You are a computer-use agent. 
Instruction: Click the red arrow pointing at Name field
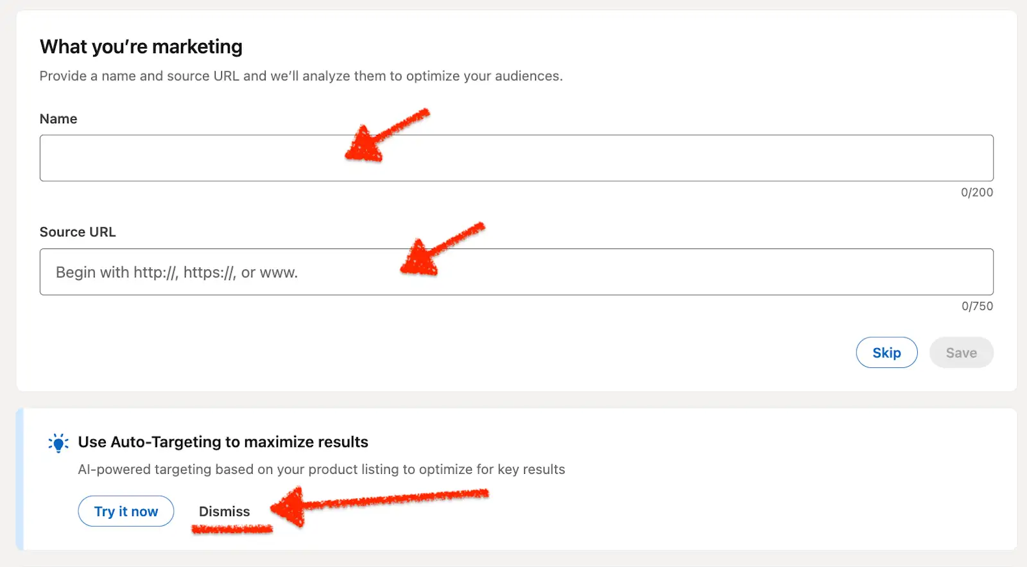pyautogui.click(x=384, y=135)
